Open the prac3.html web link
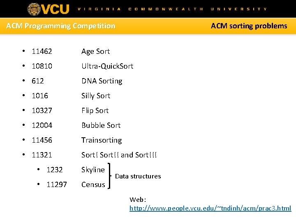 pyautogui.click(x=210, y=208)
